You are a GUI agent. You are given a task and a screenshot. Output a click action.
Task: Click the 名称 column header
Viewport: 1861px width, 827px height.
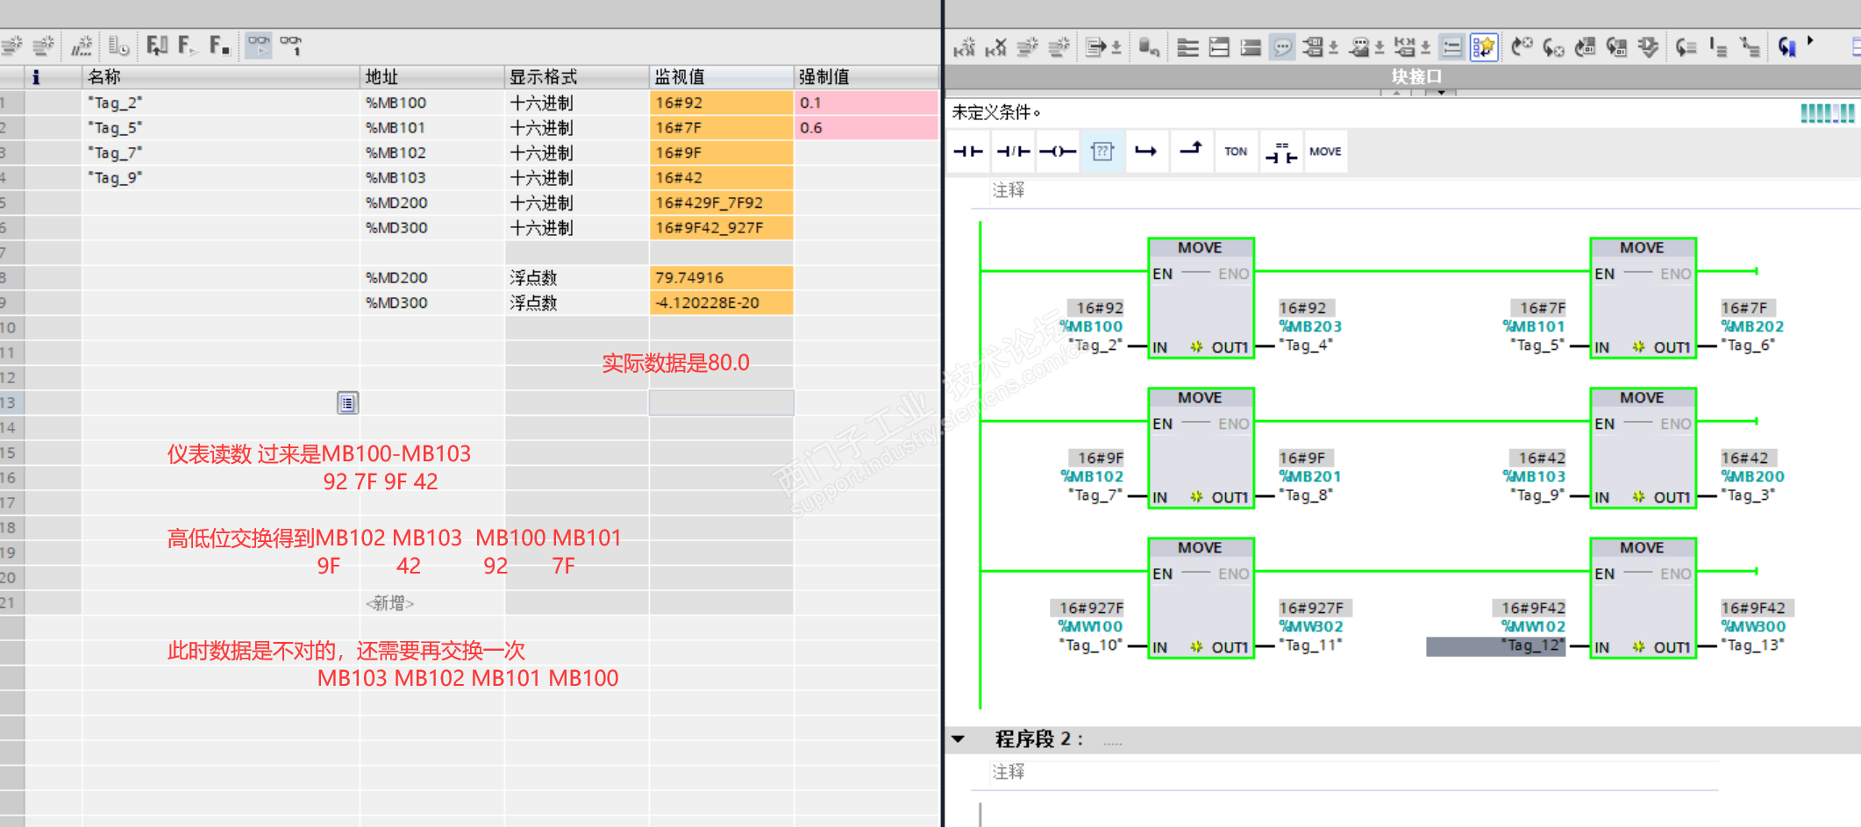point(220,77)
